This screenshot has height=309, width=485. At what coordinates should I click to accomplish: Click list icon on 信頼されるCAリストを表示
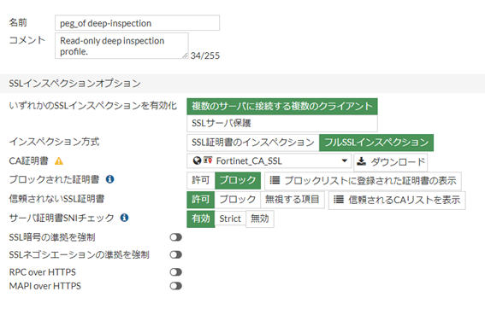click(339, 200)
